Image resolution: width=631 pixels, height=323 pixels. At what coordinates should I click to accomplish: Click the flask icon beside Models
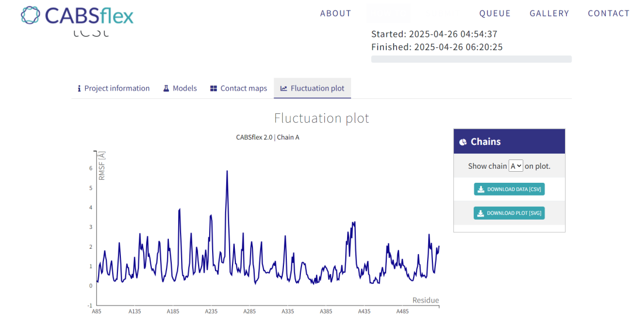(x=166, y=89)
